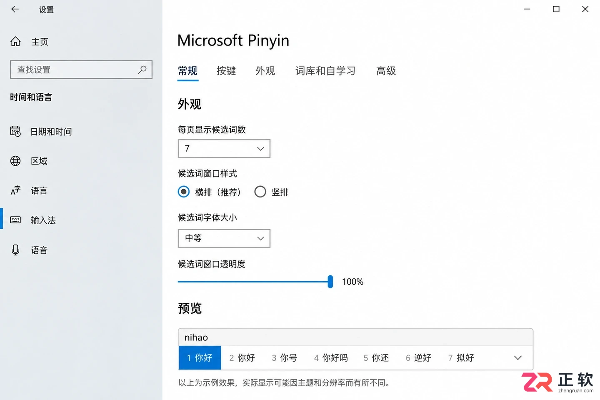
Task: Open 候选词字体大小 dropdown showing 中等
Action: click(x=224, y=238)
